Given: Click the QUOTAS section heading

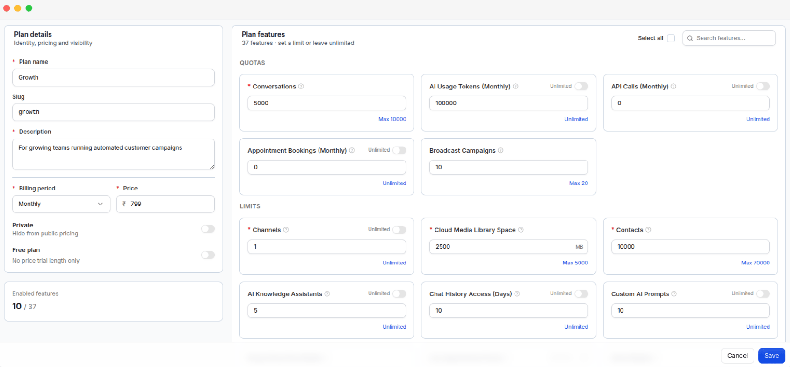Looking at the screenshot, I should pos(253,63).
